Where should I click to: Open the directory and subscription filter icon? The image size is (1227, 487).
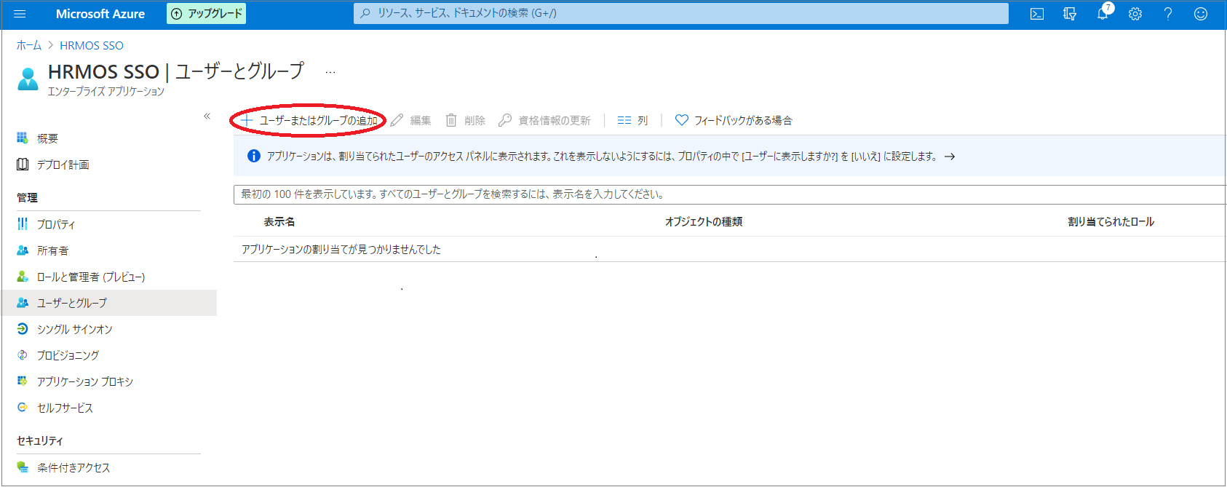pyautogui.click(x=1069, y=14)
